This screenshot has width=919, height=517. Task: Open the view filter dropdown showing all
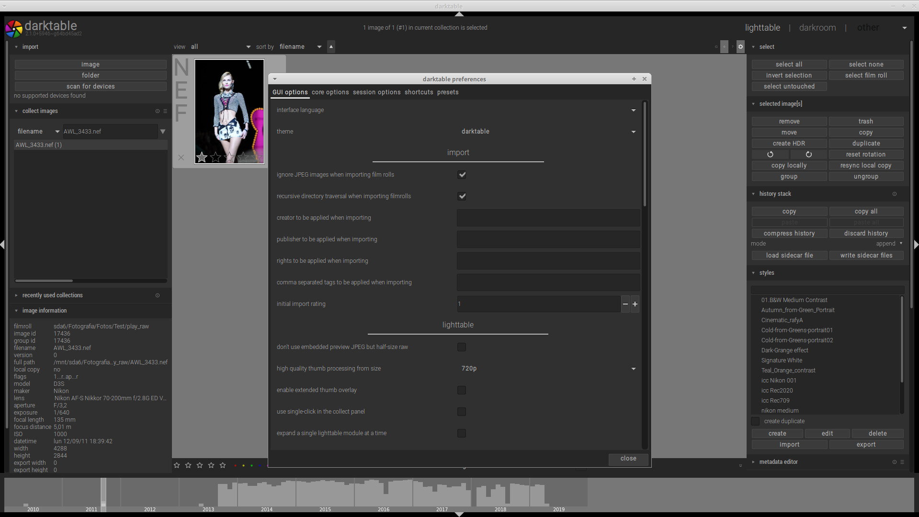[x=220, y=47]
